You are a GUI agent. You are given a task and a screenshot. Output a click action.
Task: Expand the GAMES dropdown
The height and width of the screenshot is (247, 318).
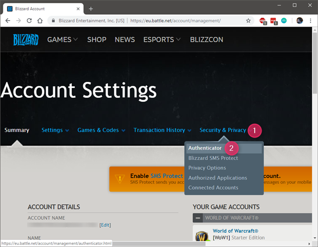pyautogui.click(x=62, y=40)
